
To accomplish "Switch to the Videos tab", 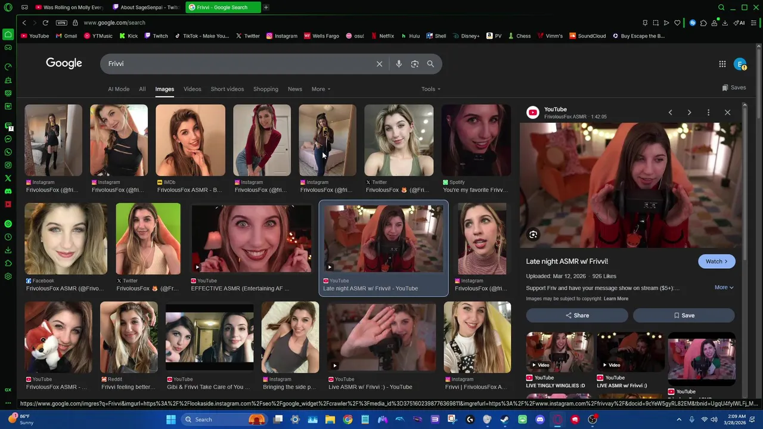I will [x=192, y=89].
